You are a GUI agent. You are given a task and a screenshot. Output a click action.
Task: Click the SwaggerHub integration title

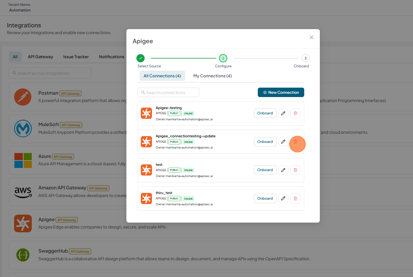pyautogui.click(x=53, y=251)
